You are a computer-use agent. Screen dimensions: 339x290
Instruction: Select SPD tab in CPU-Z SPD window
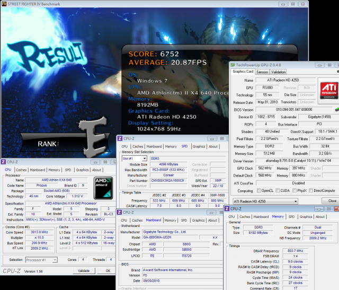[x=184, y=146]
